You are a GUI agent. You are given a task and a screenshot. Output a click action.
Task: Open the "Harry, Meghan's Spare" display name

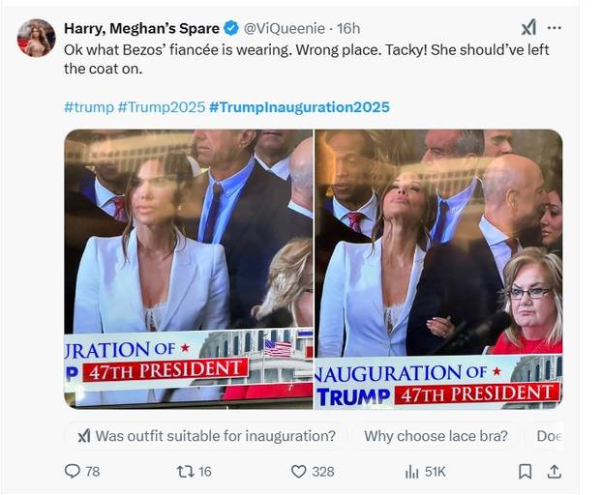pos(141,29)
